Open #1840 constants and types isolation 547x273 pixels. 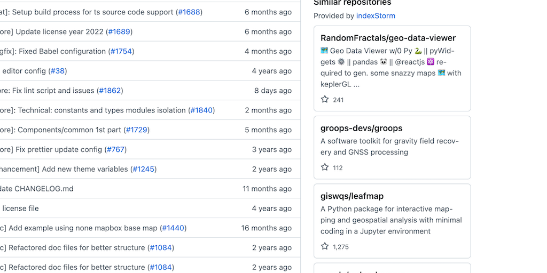coord(201,110)
